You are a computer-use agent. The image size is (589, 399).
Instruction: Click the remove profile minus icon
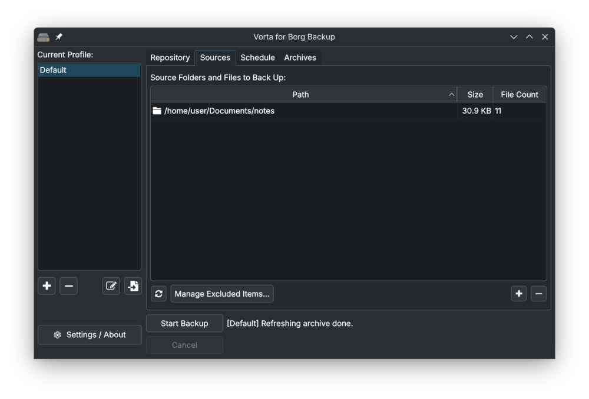point(68,287)
